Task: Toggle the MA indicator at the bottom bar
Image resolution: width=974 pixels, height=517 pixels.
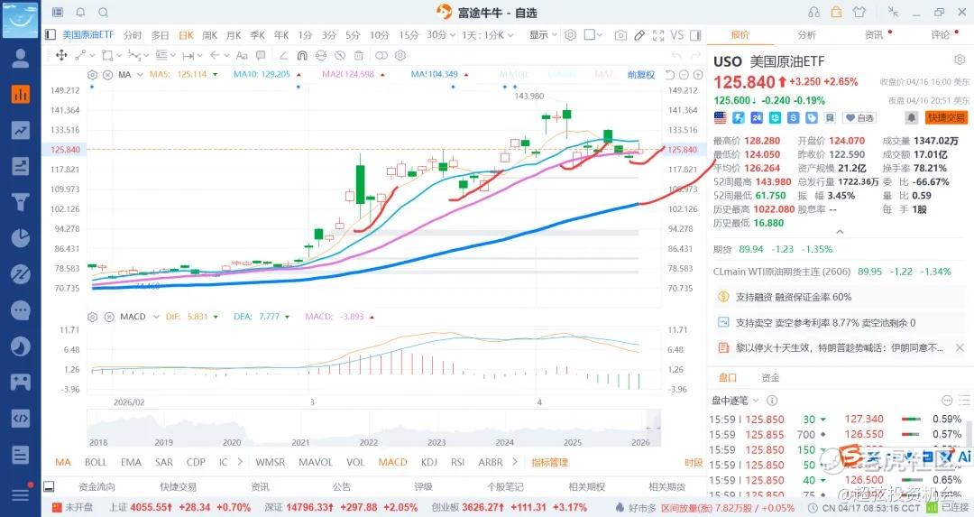Action: pos(63,462)
